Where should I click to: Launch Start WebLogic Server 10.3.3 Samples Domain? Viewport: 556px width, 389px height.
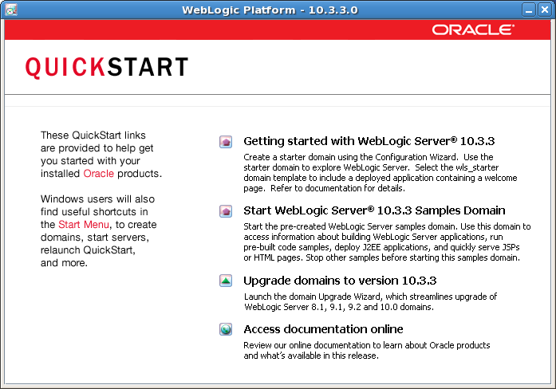click(x=374, y=210)
